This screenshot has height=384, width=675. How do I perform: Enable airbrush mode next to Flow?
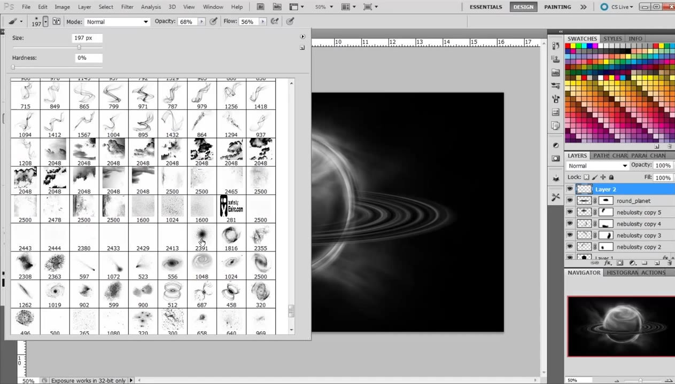click(274, 21)
